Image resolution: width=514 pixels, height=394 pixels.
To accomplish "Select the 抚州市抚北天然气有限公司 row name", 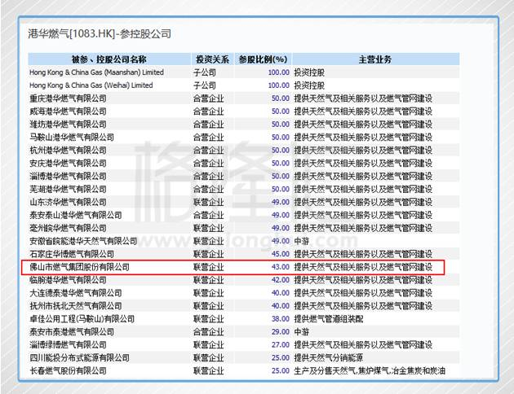I will pos(76,306).
